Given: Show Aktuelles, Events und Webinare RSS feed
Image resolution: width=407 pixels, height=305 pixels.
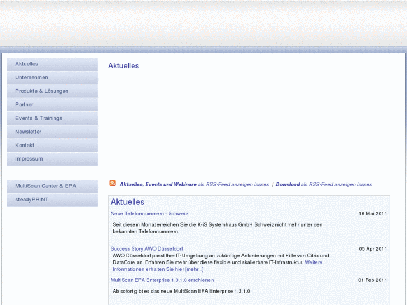Looking at the screenshot, I should [x=194, y=184].
